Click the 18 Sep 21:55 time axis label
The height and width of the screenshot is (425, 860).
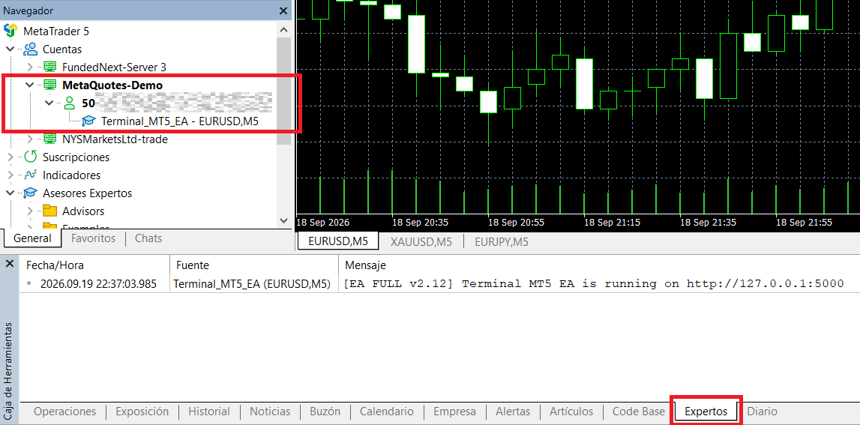(804, 223)
